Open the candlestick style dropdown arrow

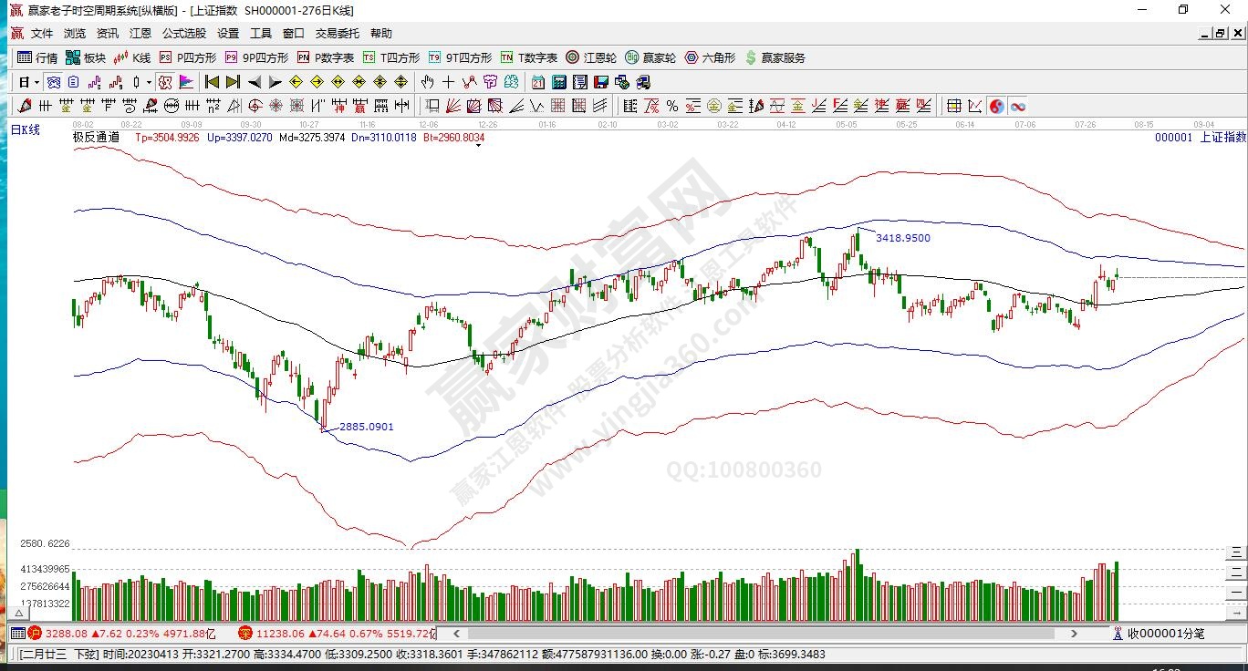pyautogui.click(x=150, y=82)
